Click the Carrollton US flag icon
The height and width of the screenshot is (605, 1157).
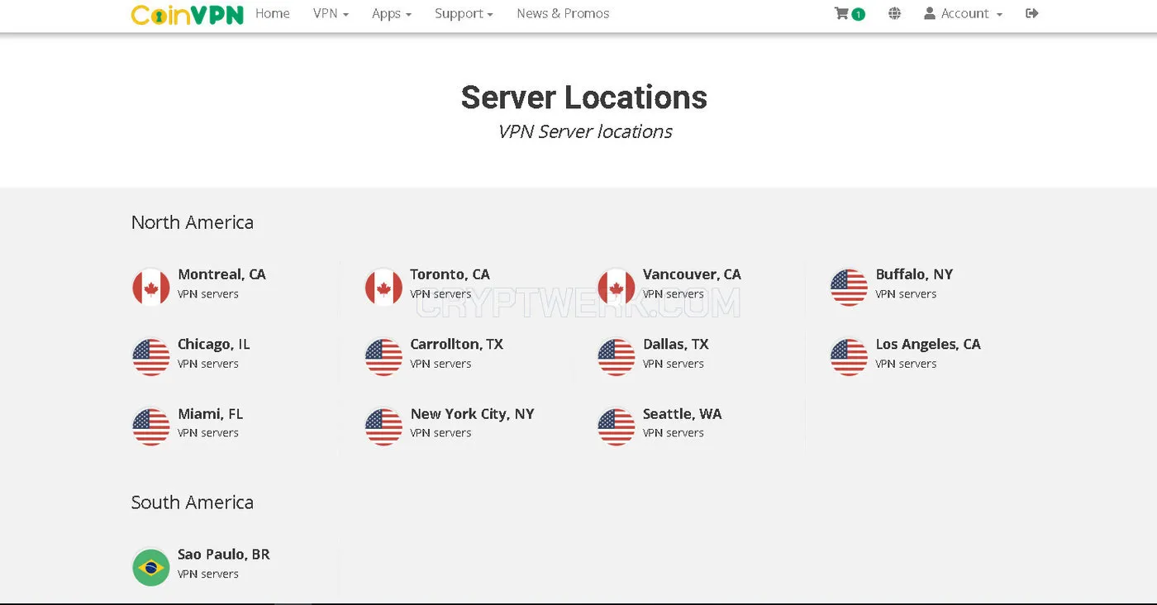click(x=383, y=357)
